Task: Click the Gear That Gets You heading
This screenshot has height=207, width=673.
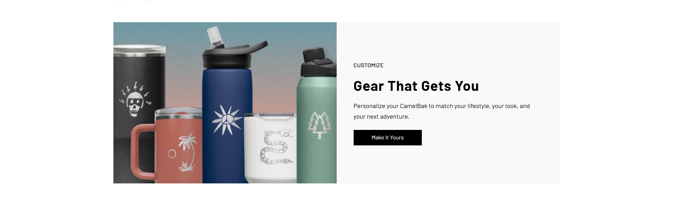Action: (x=416, y=86)
